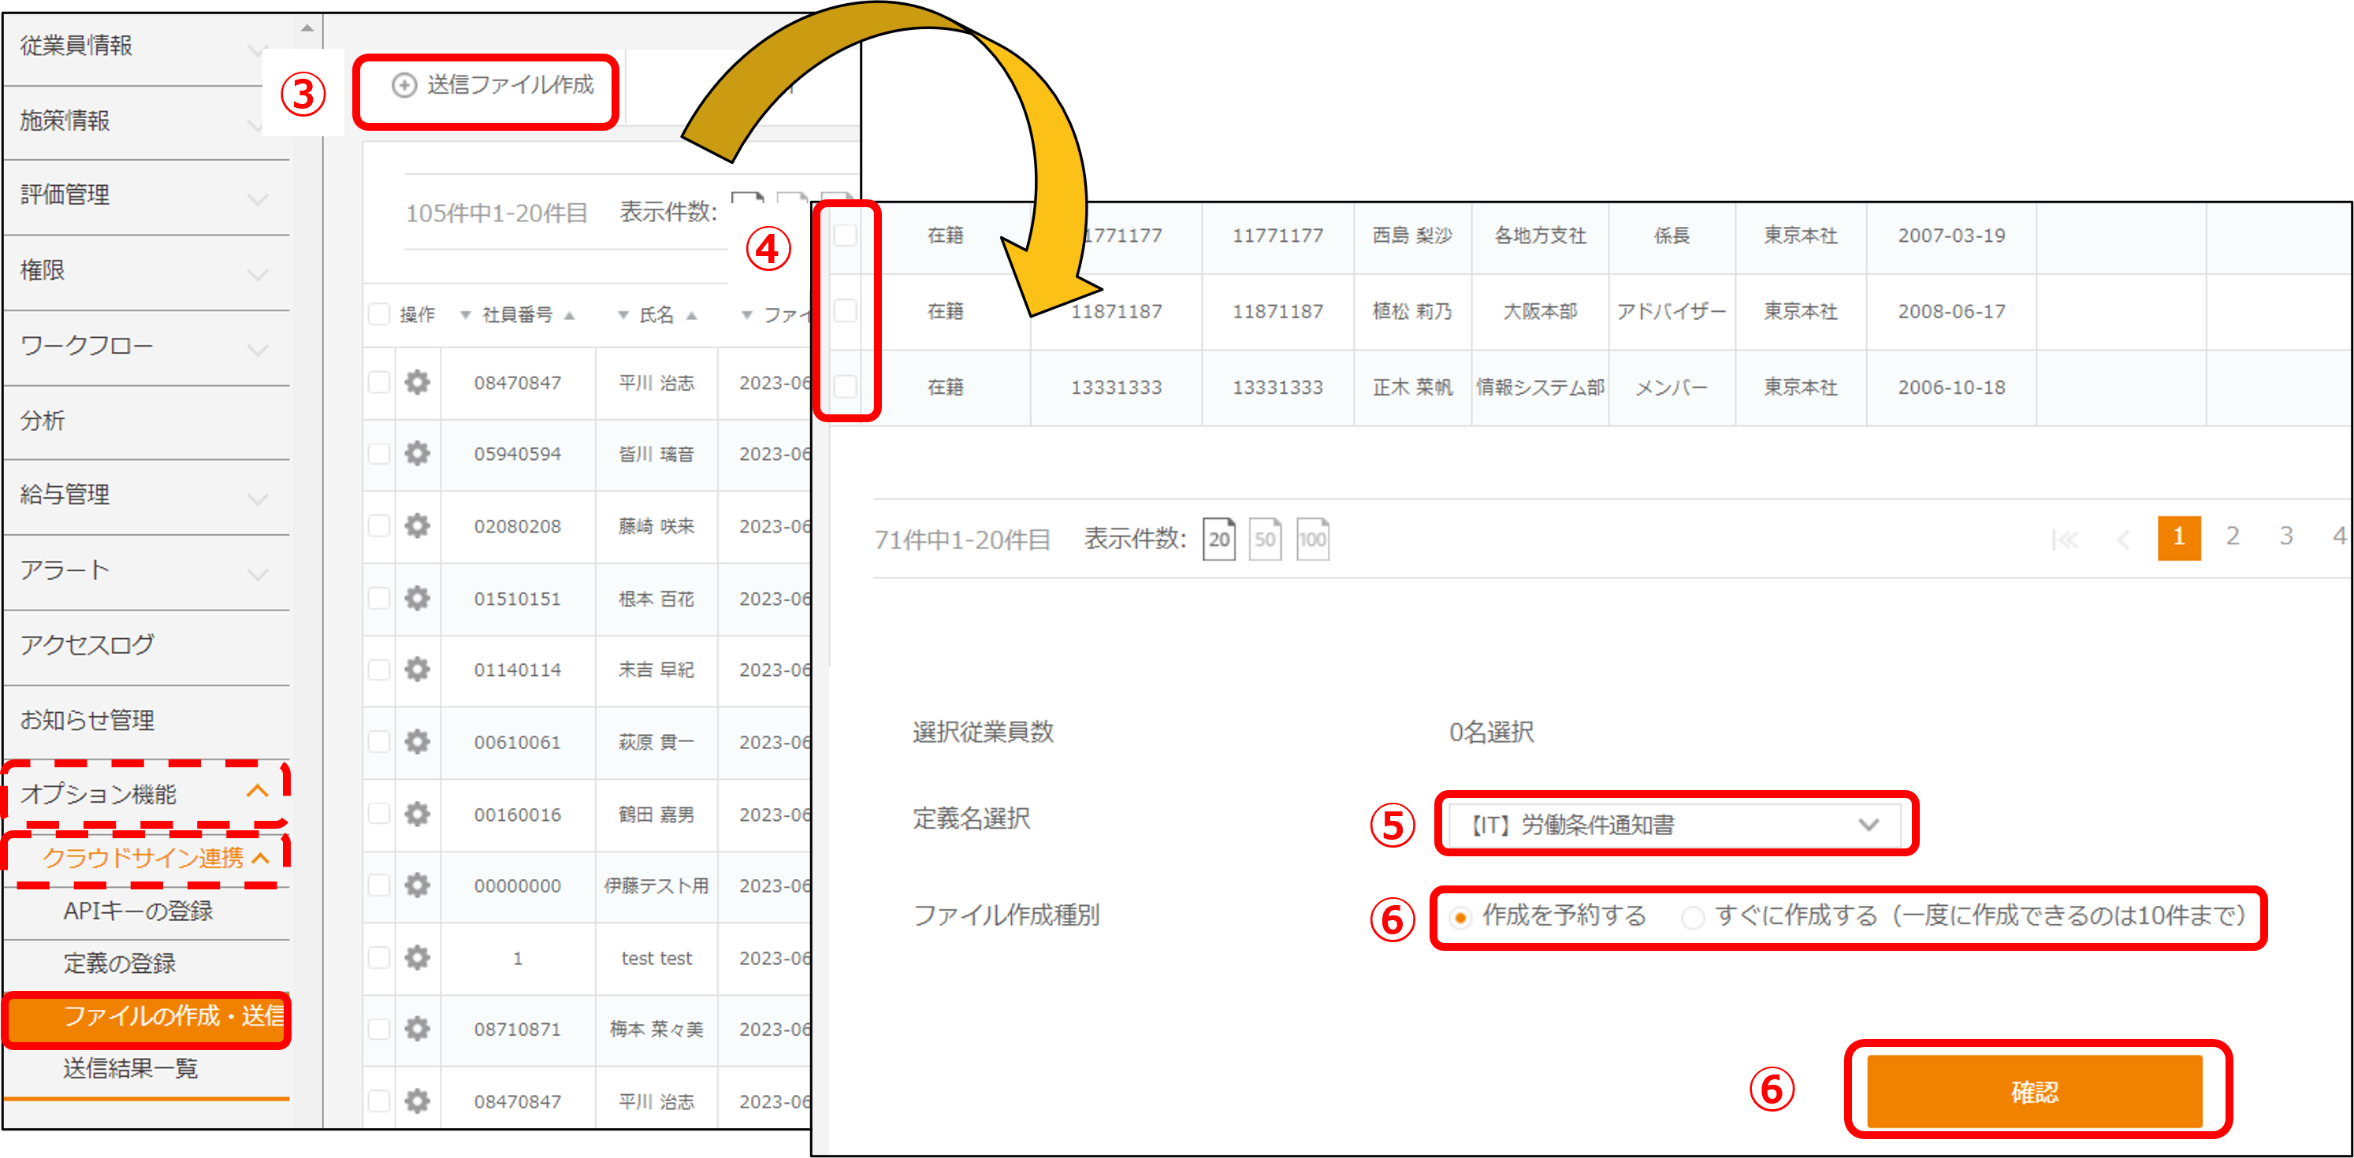Sort 社員番号 ascending arrow
Viewport: 2354px width, 1158px height.
click(x=569, y=316)
